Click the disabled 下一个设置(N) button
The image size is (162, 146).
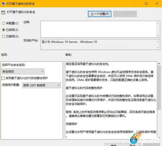[x=125, y=14]
